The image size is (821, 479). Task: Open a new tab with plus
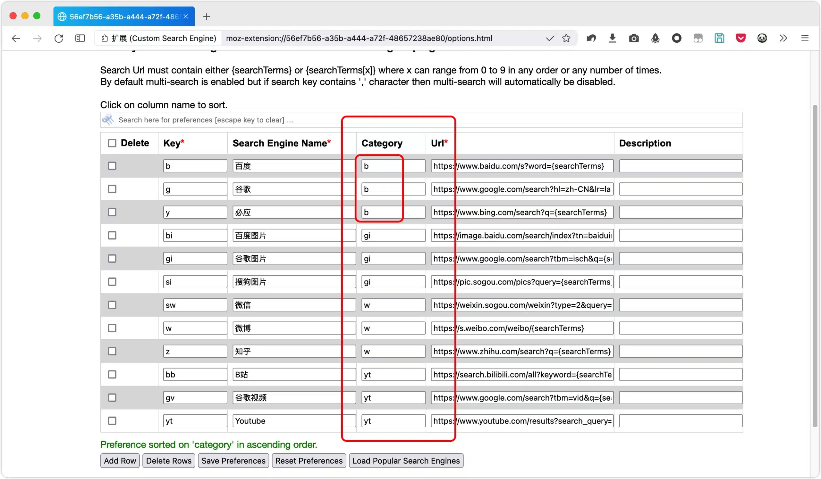point(207,16)
